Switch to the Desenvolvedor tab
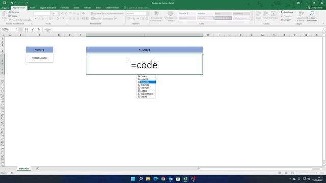Image resolution: width=326 pixels, height=183 pixels. tap(112, 8)
